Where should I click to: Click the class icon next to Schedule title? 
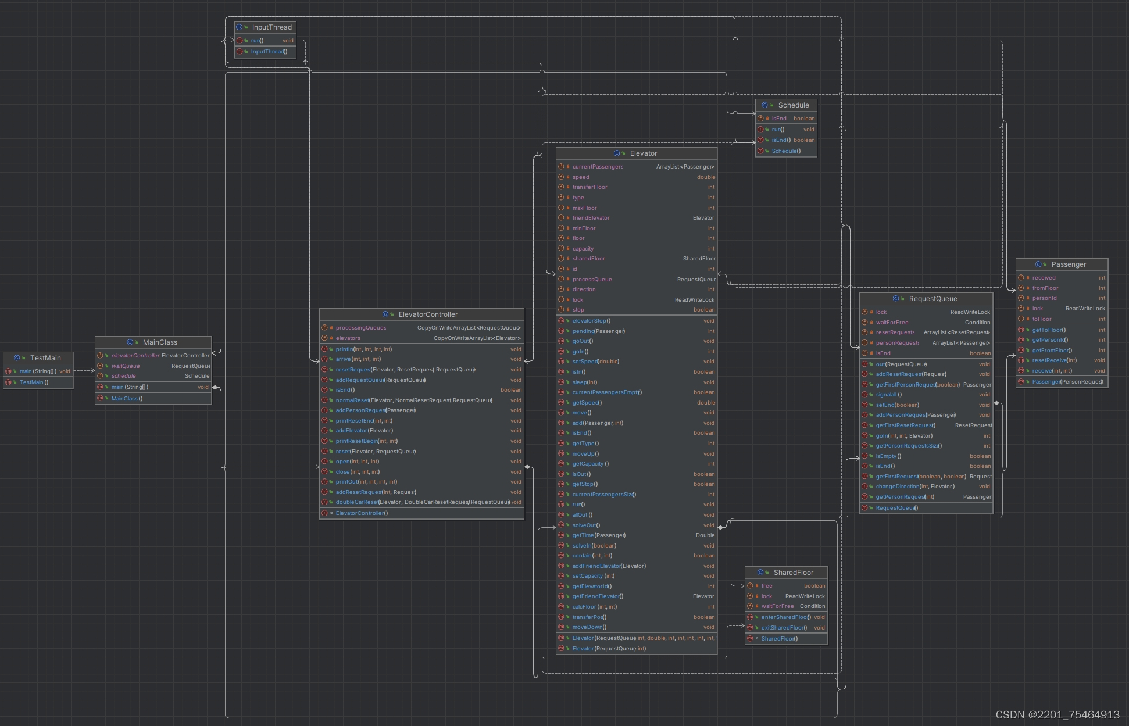[765, 105]
